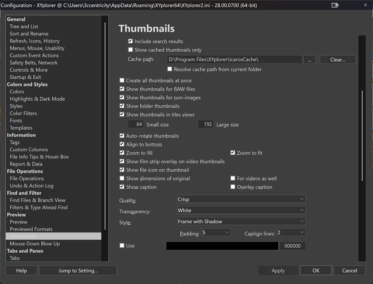Uncheck Show folder thumbnails
The height and width of the screenshot is (284, 373).
[x=122, y=106]
